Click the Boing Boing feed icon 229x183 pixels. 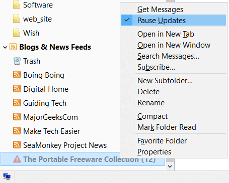pyautogui.click(x=17, y=75)
